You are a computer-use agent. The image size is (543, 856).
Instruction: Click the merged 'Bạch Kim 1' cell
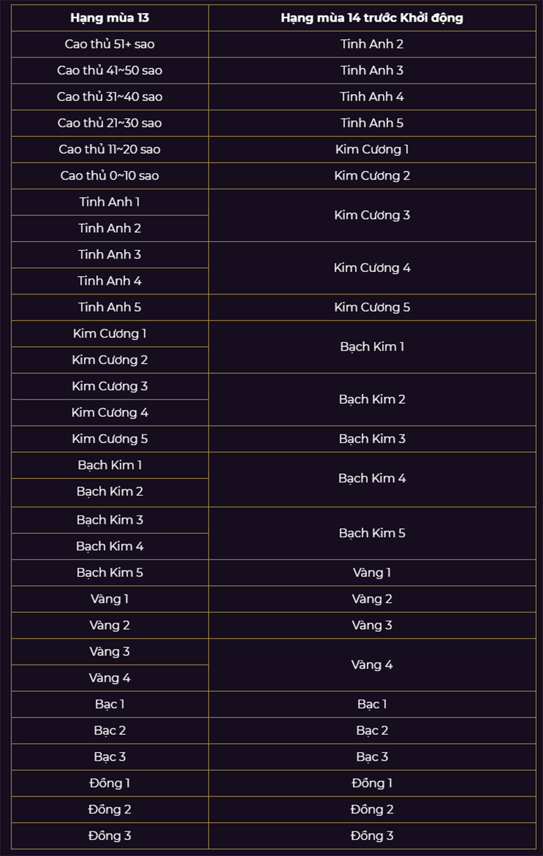372,347
